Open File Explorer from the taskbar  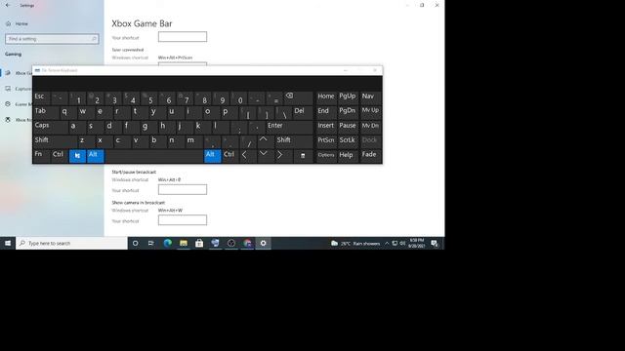(184, 243)
